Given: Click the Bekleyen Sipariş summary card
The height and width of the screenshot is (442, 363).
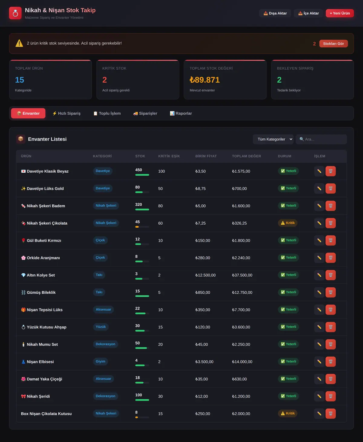Looking at the screenshot, I should coord(312,80).
